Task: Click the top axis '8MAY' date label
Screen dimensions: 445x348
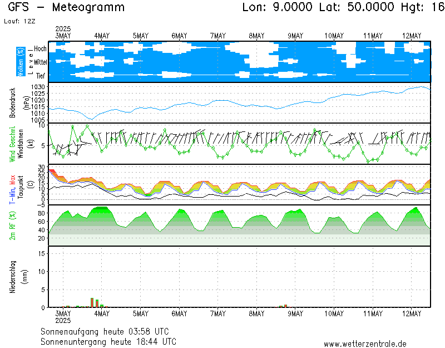Action: (x=256, y=36)
